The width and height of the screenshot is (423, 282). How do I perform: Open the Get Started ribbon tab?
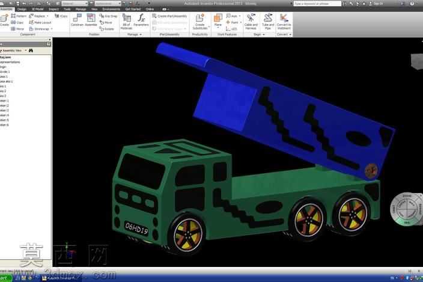133,9
